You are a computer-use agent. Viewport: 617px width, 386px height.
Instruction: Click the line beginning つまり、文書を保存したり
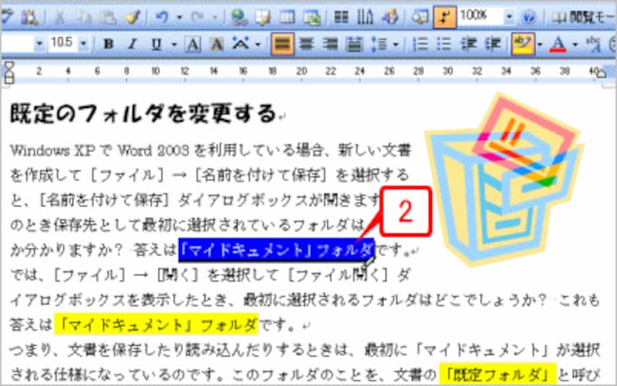(305, 350)
